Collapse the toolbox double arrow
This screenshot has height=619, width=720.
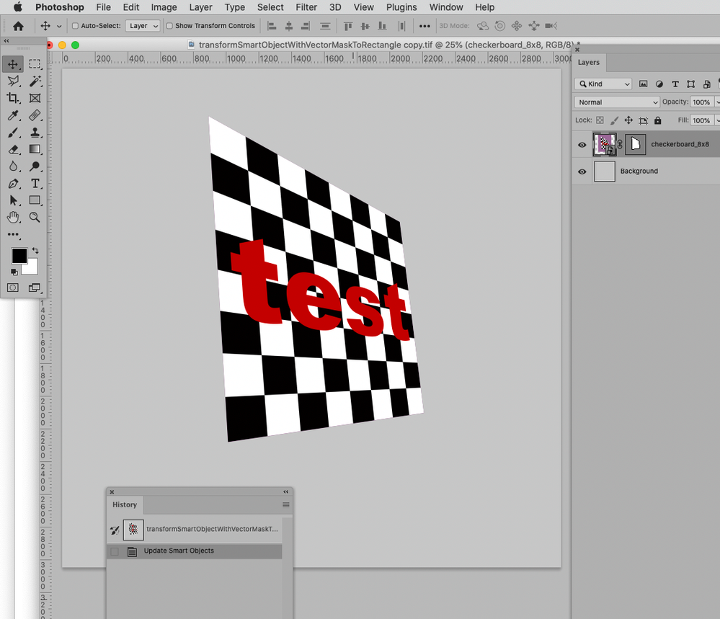tap(6, 41)
